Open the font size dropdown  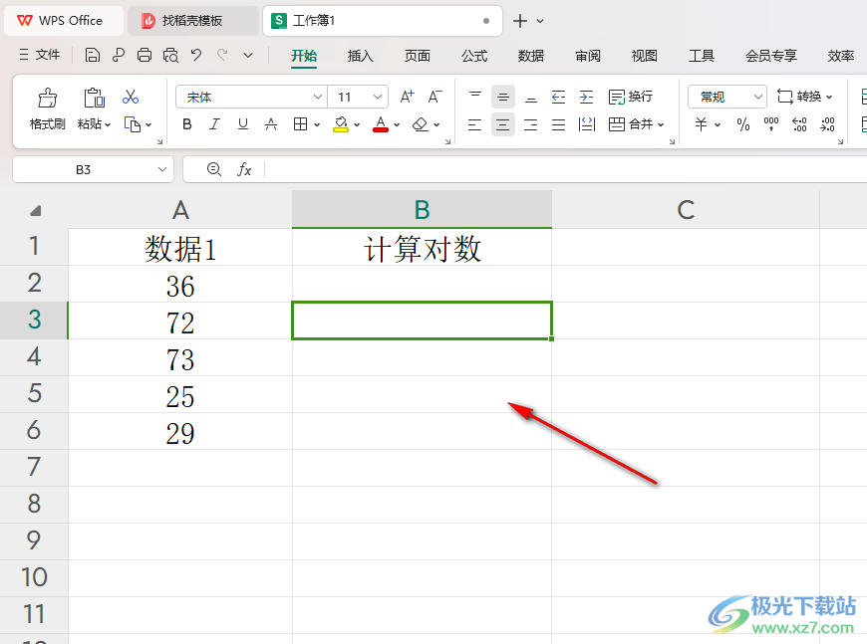[x=378, y=97]
